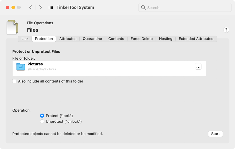Screen dimensions: 235x149
Task: Open help with the question mark button
Action: tap(226, 30)
